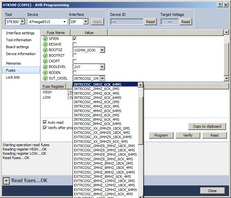Click the green check icon beside CKOPT
This screenshot has height=198, width=231.
click(x=45, y=61)
